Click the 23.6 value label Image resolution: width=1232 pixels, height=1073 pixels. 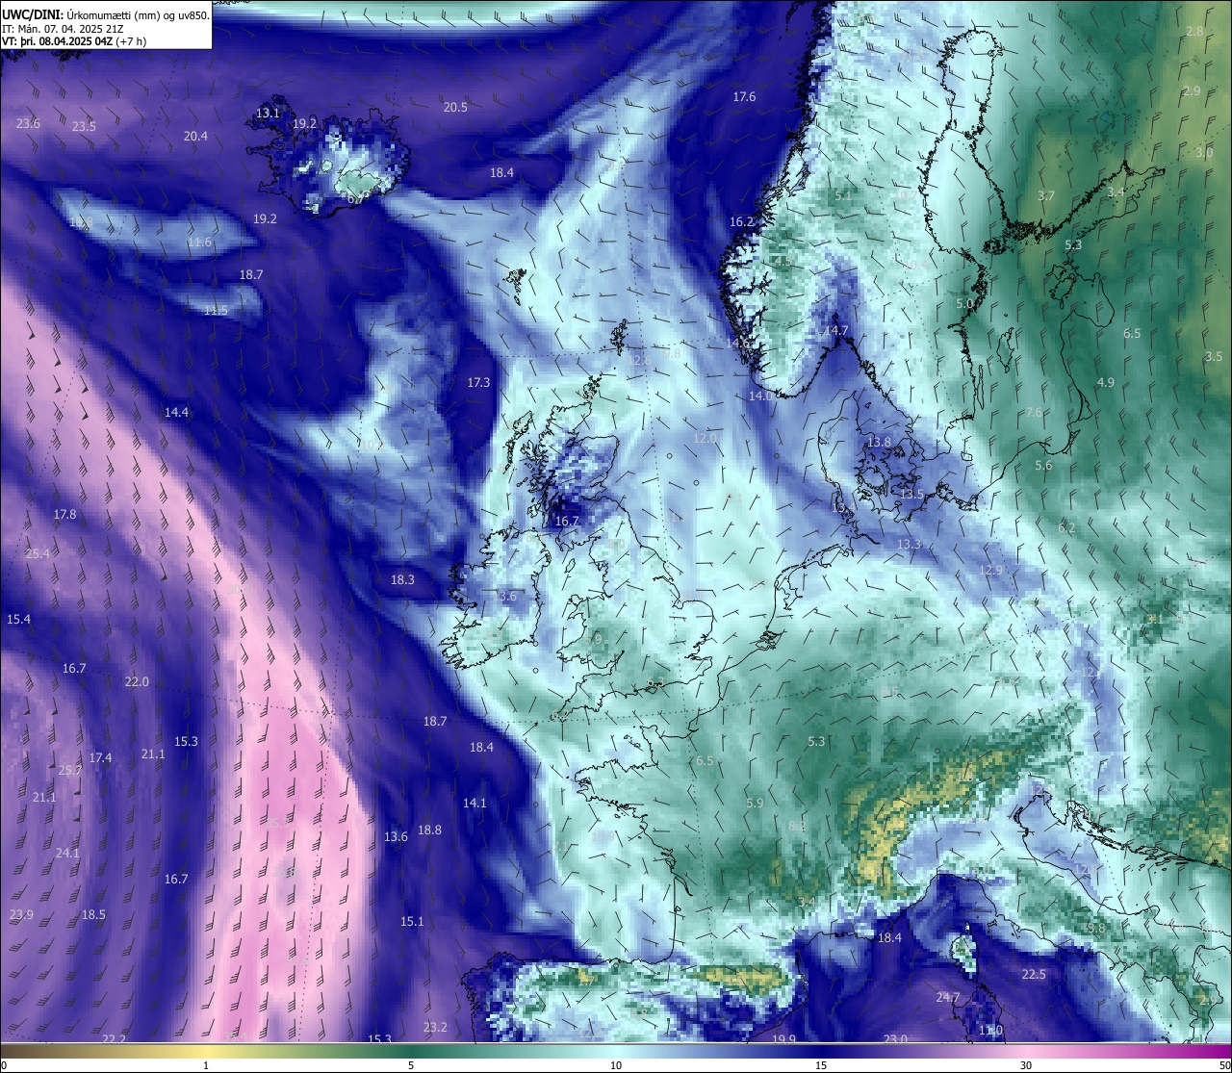[29, 123]
